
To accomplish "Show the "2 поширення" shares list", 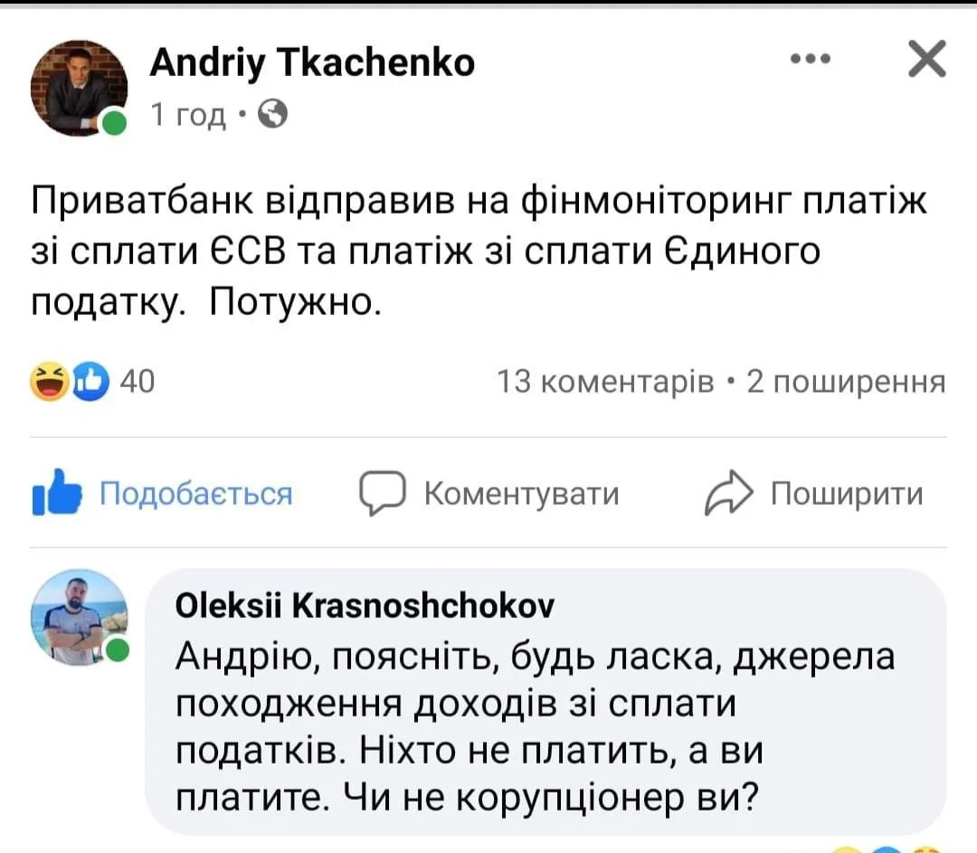I will [x=846, y=383].
